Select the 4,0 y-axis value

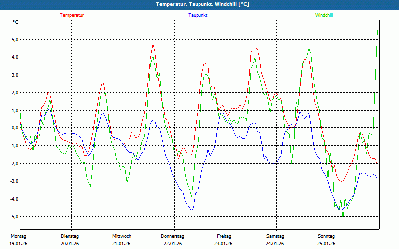(x=14, y=57)
